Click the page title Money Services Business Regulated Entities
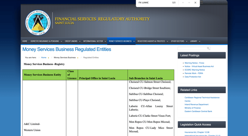The image size is (248, 136). (x=67, y=49)
